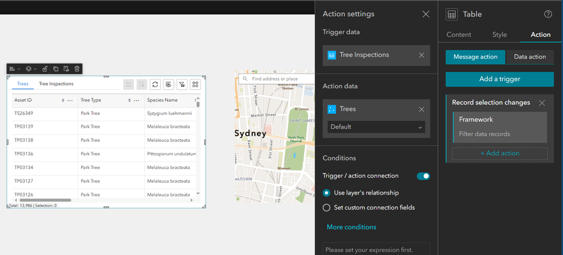Click the Find address or place field

click(x=276, y=79)
